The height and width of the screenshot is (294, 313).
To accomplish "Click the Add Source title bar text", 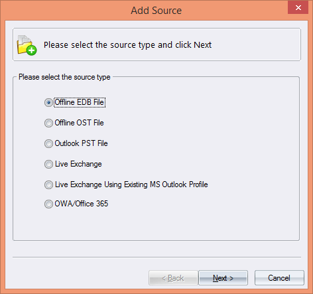I will [x=156, y=11].
